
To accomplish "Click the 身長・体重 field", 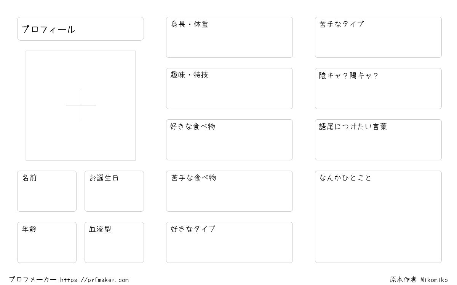I will point(229,37).
